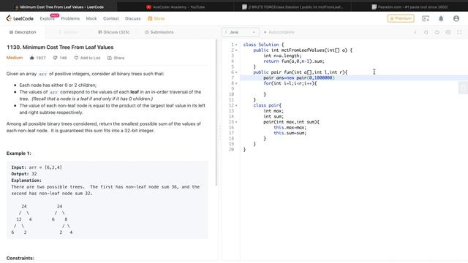Toggle the Autocomplete option
Image resolution: width=468 pixels, height=263 pixels.
pos(279,32)
